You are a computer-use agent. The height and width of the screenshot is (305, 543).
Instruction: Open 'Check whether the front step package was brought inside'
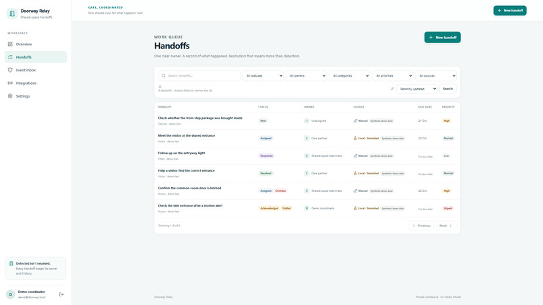pyautogui.click(x=200, y=118)
